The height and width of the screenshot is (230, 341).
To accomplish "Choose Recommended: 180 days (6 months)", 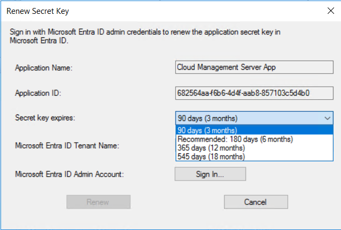I will point(254,139).
